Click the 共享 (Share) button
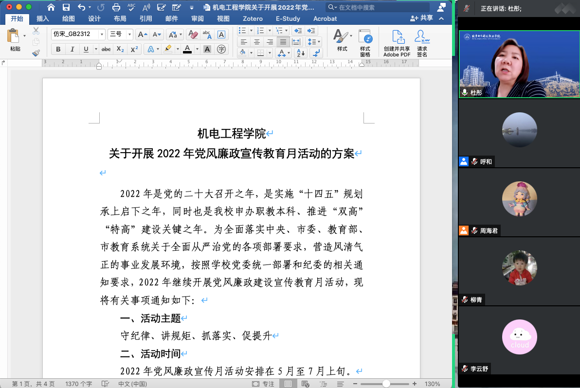580x388 pixels. 421,18
